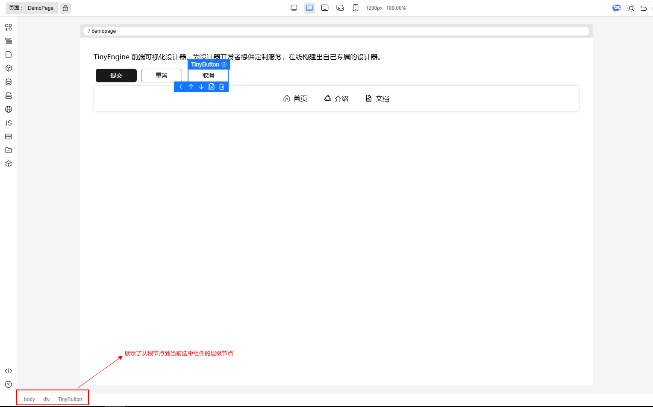Open the VAR state variables panel
653x407 pixels.
[x=9, y=137]
